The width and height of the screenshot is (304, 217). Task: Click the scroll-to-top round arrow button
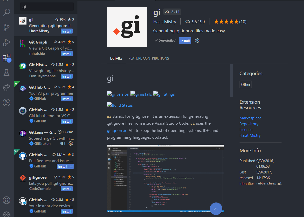click(216, 208)
